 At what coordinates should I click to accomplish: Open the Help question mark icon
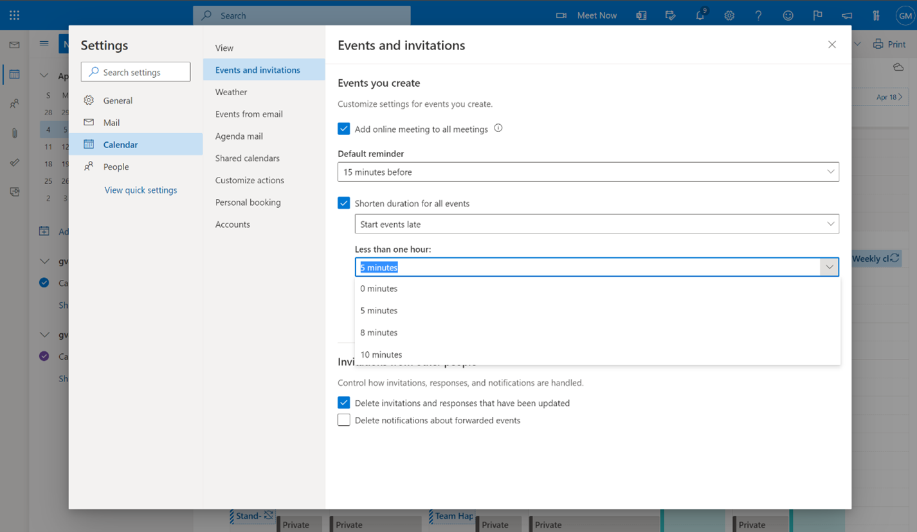point(758,15)
